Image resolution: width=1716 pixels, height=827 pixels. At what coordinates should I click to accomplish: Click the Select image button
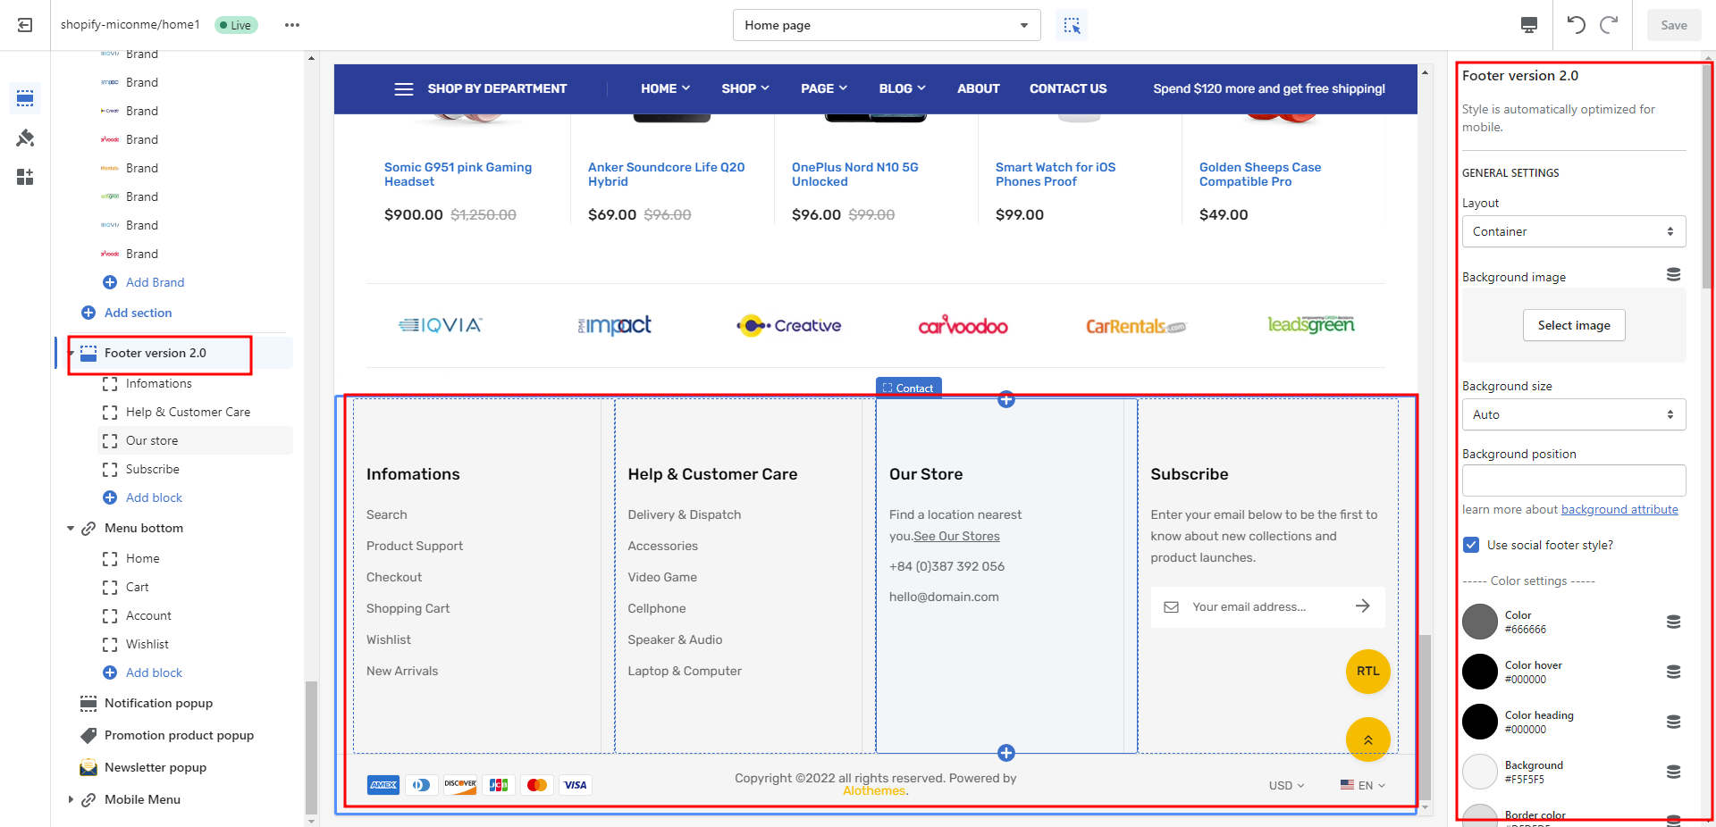tap(1573, 325)
